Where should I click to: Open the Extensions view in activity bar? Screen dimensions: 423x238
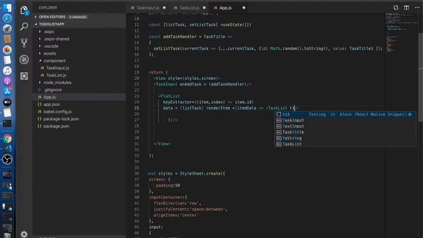click(24, 76)
